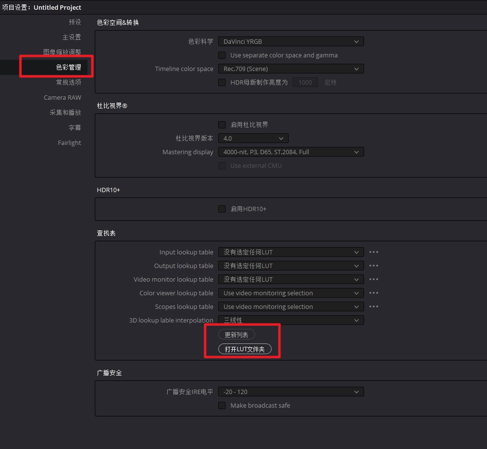Open Output lookup table LUT dropdown
487x449 pixels.
click(x=291, y=266)
